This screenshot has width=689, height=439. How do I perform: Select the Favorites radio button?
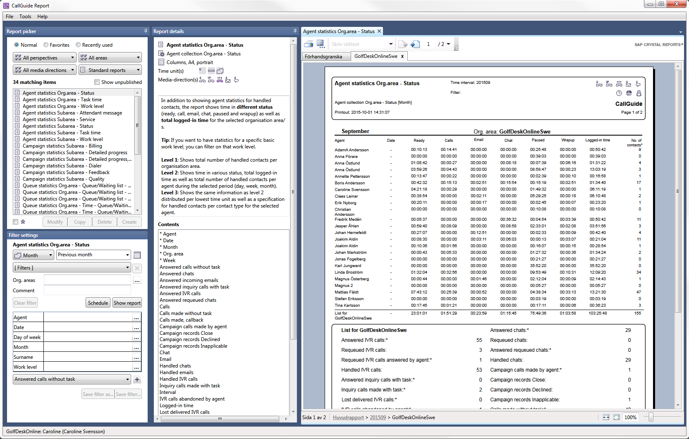coord(46,45)
